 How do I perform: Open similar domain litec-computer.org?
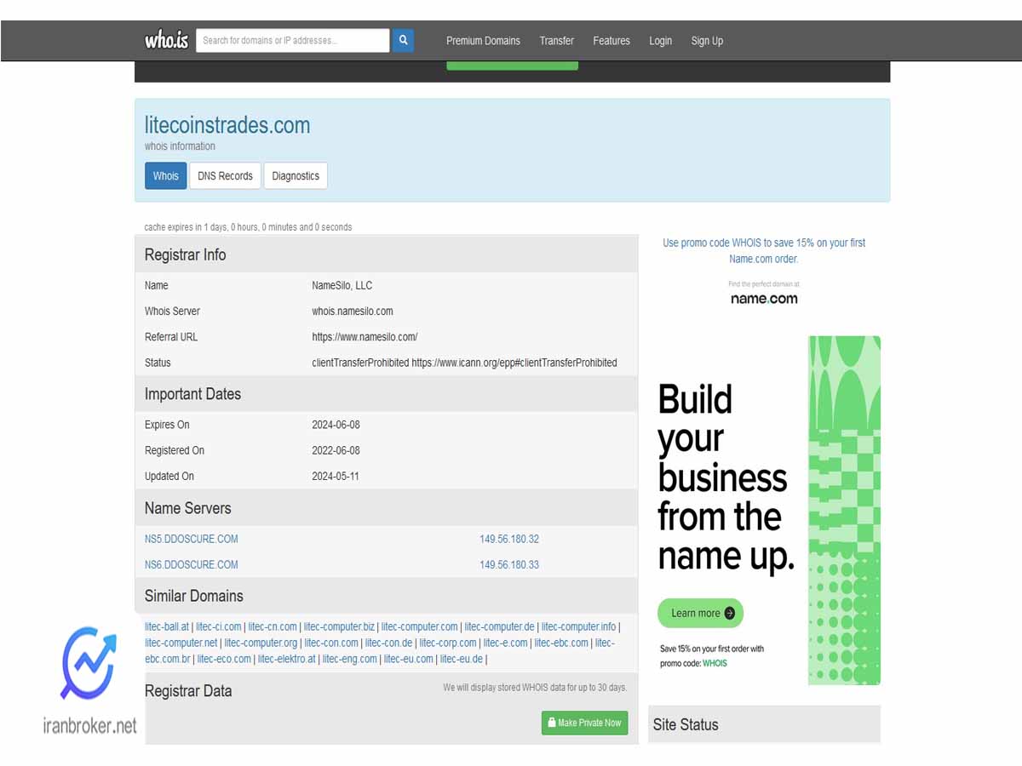point(261,643)
